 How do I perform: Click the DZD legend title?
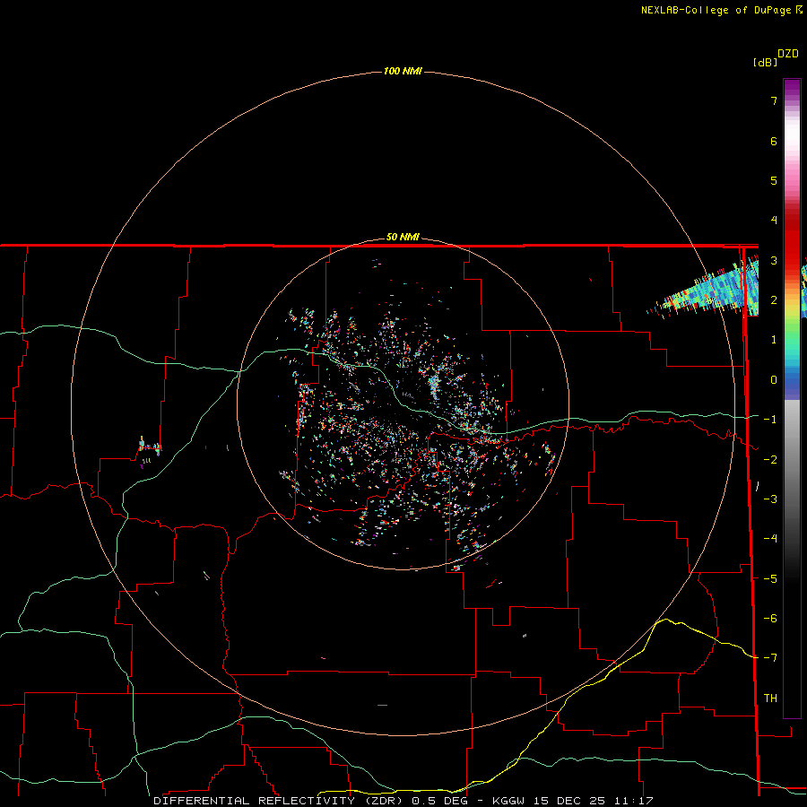[x=788, y=54]
